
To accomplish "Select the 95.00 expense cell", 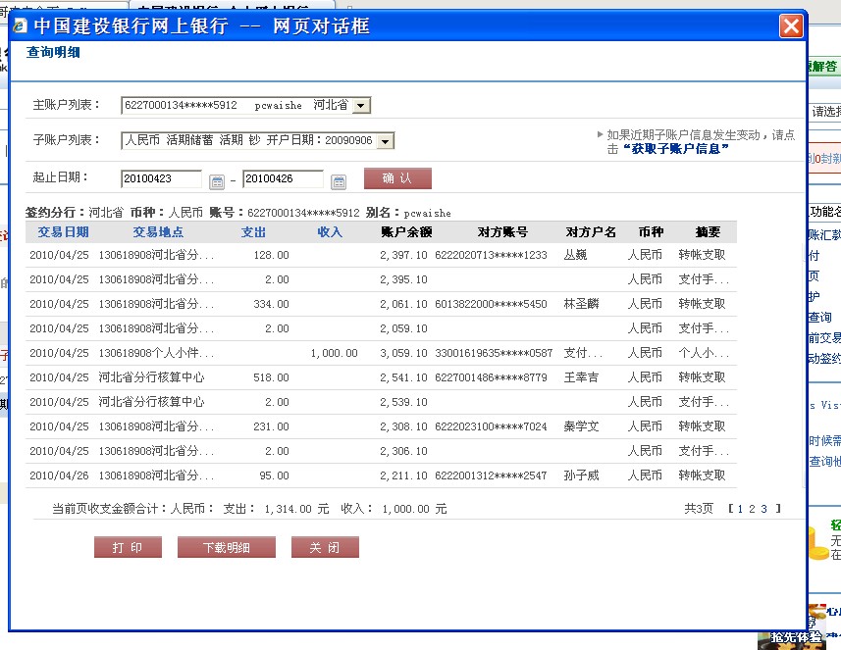I will pyautogui.click(x=274, y=475).
